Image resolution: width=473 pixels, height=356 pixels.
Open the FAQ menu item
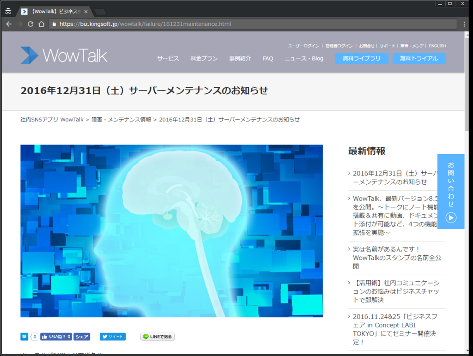click(268, 59)
